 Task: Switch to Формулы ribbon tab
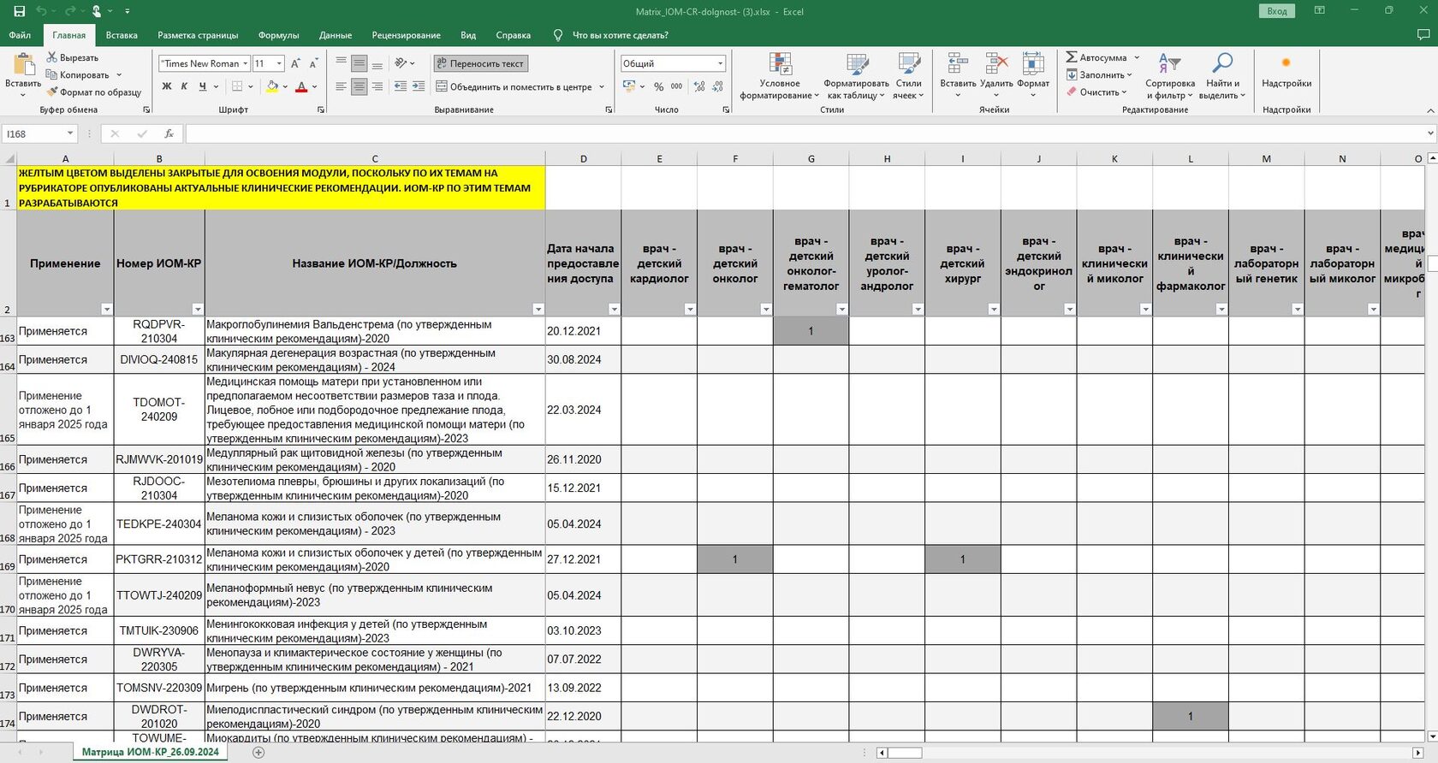click(278, 35)
